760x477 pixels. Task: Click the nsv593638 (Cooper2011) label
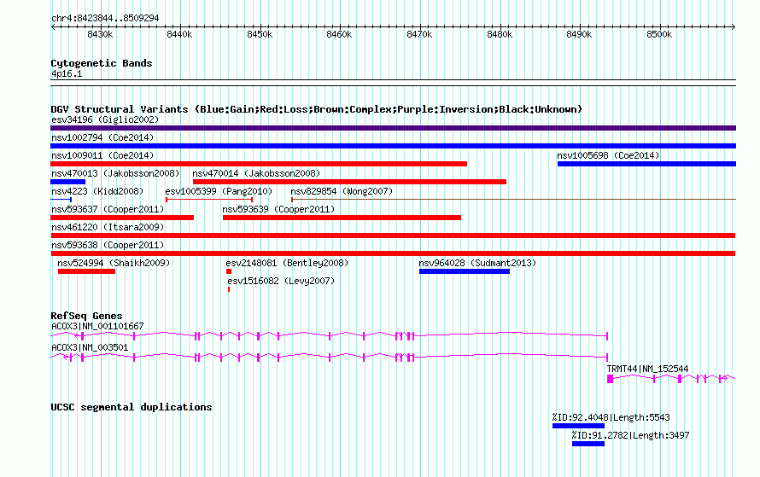click(x=108, y=245)
